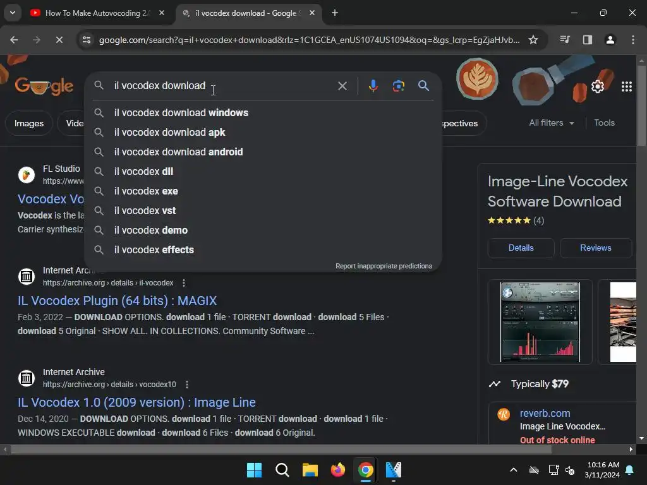Select suggestion il vocodex download apk
The height and width of the screenshot is (485, 647).
coord(263,133)
